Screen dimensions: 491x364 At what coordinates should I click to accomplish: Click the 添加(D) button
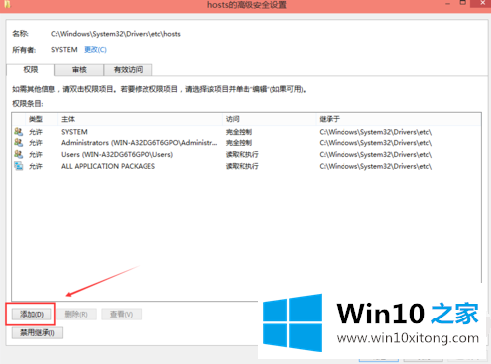[x=32, y=314]
